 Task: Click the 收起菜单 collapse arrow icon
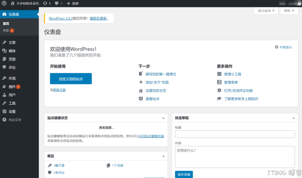[4, 120]
